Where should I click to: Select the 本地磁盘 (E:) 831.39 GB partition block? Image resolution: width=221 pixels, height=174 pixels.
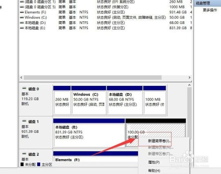point(89,133)
